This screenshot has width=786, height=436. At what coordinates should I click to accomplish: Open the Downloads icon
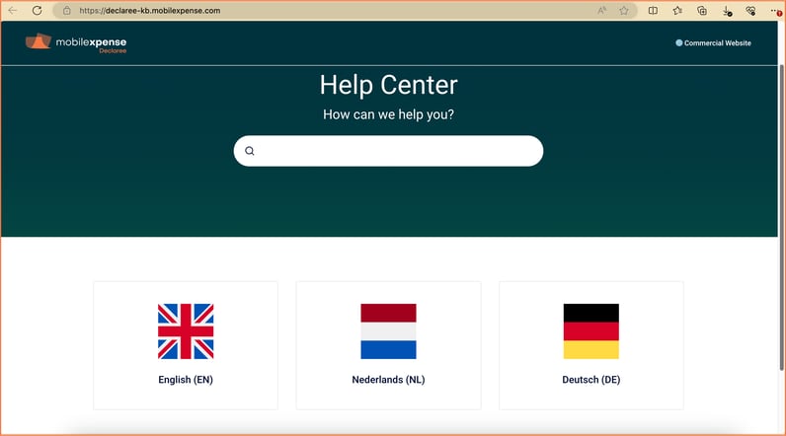pyautogui.click(x=727, y=11)
